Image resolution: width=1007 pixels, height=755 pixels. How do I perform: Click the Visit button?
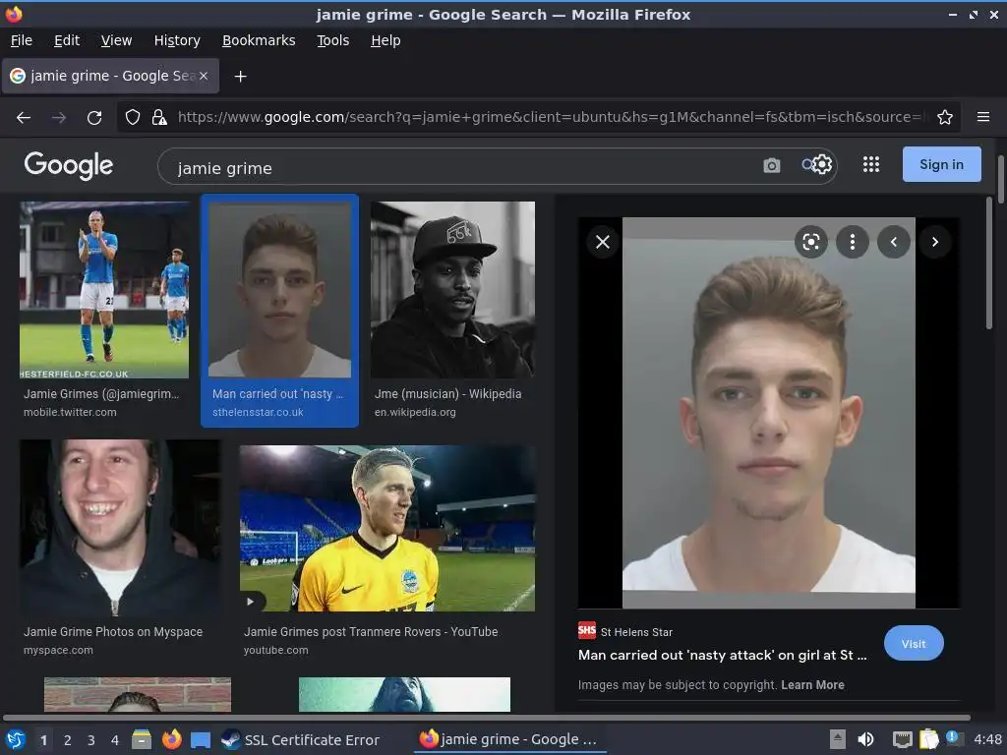914,643
